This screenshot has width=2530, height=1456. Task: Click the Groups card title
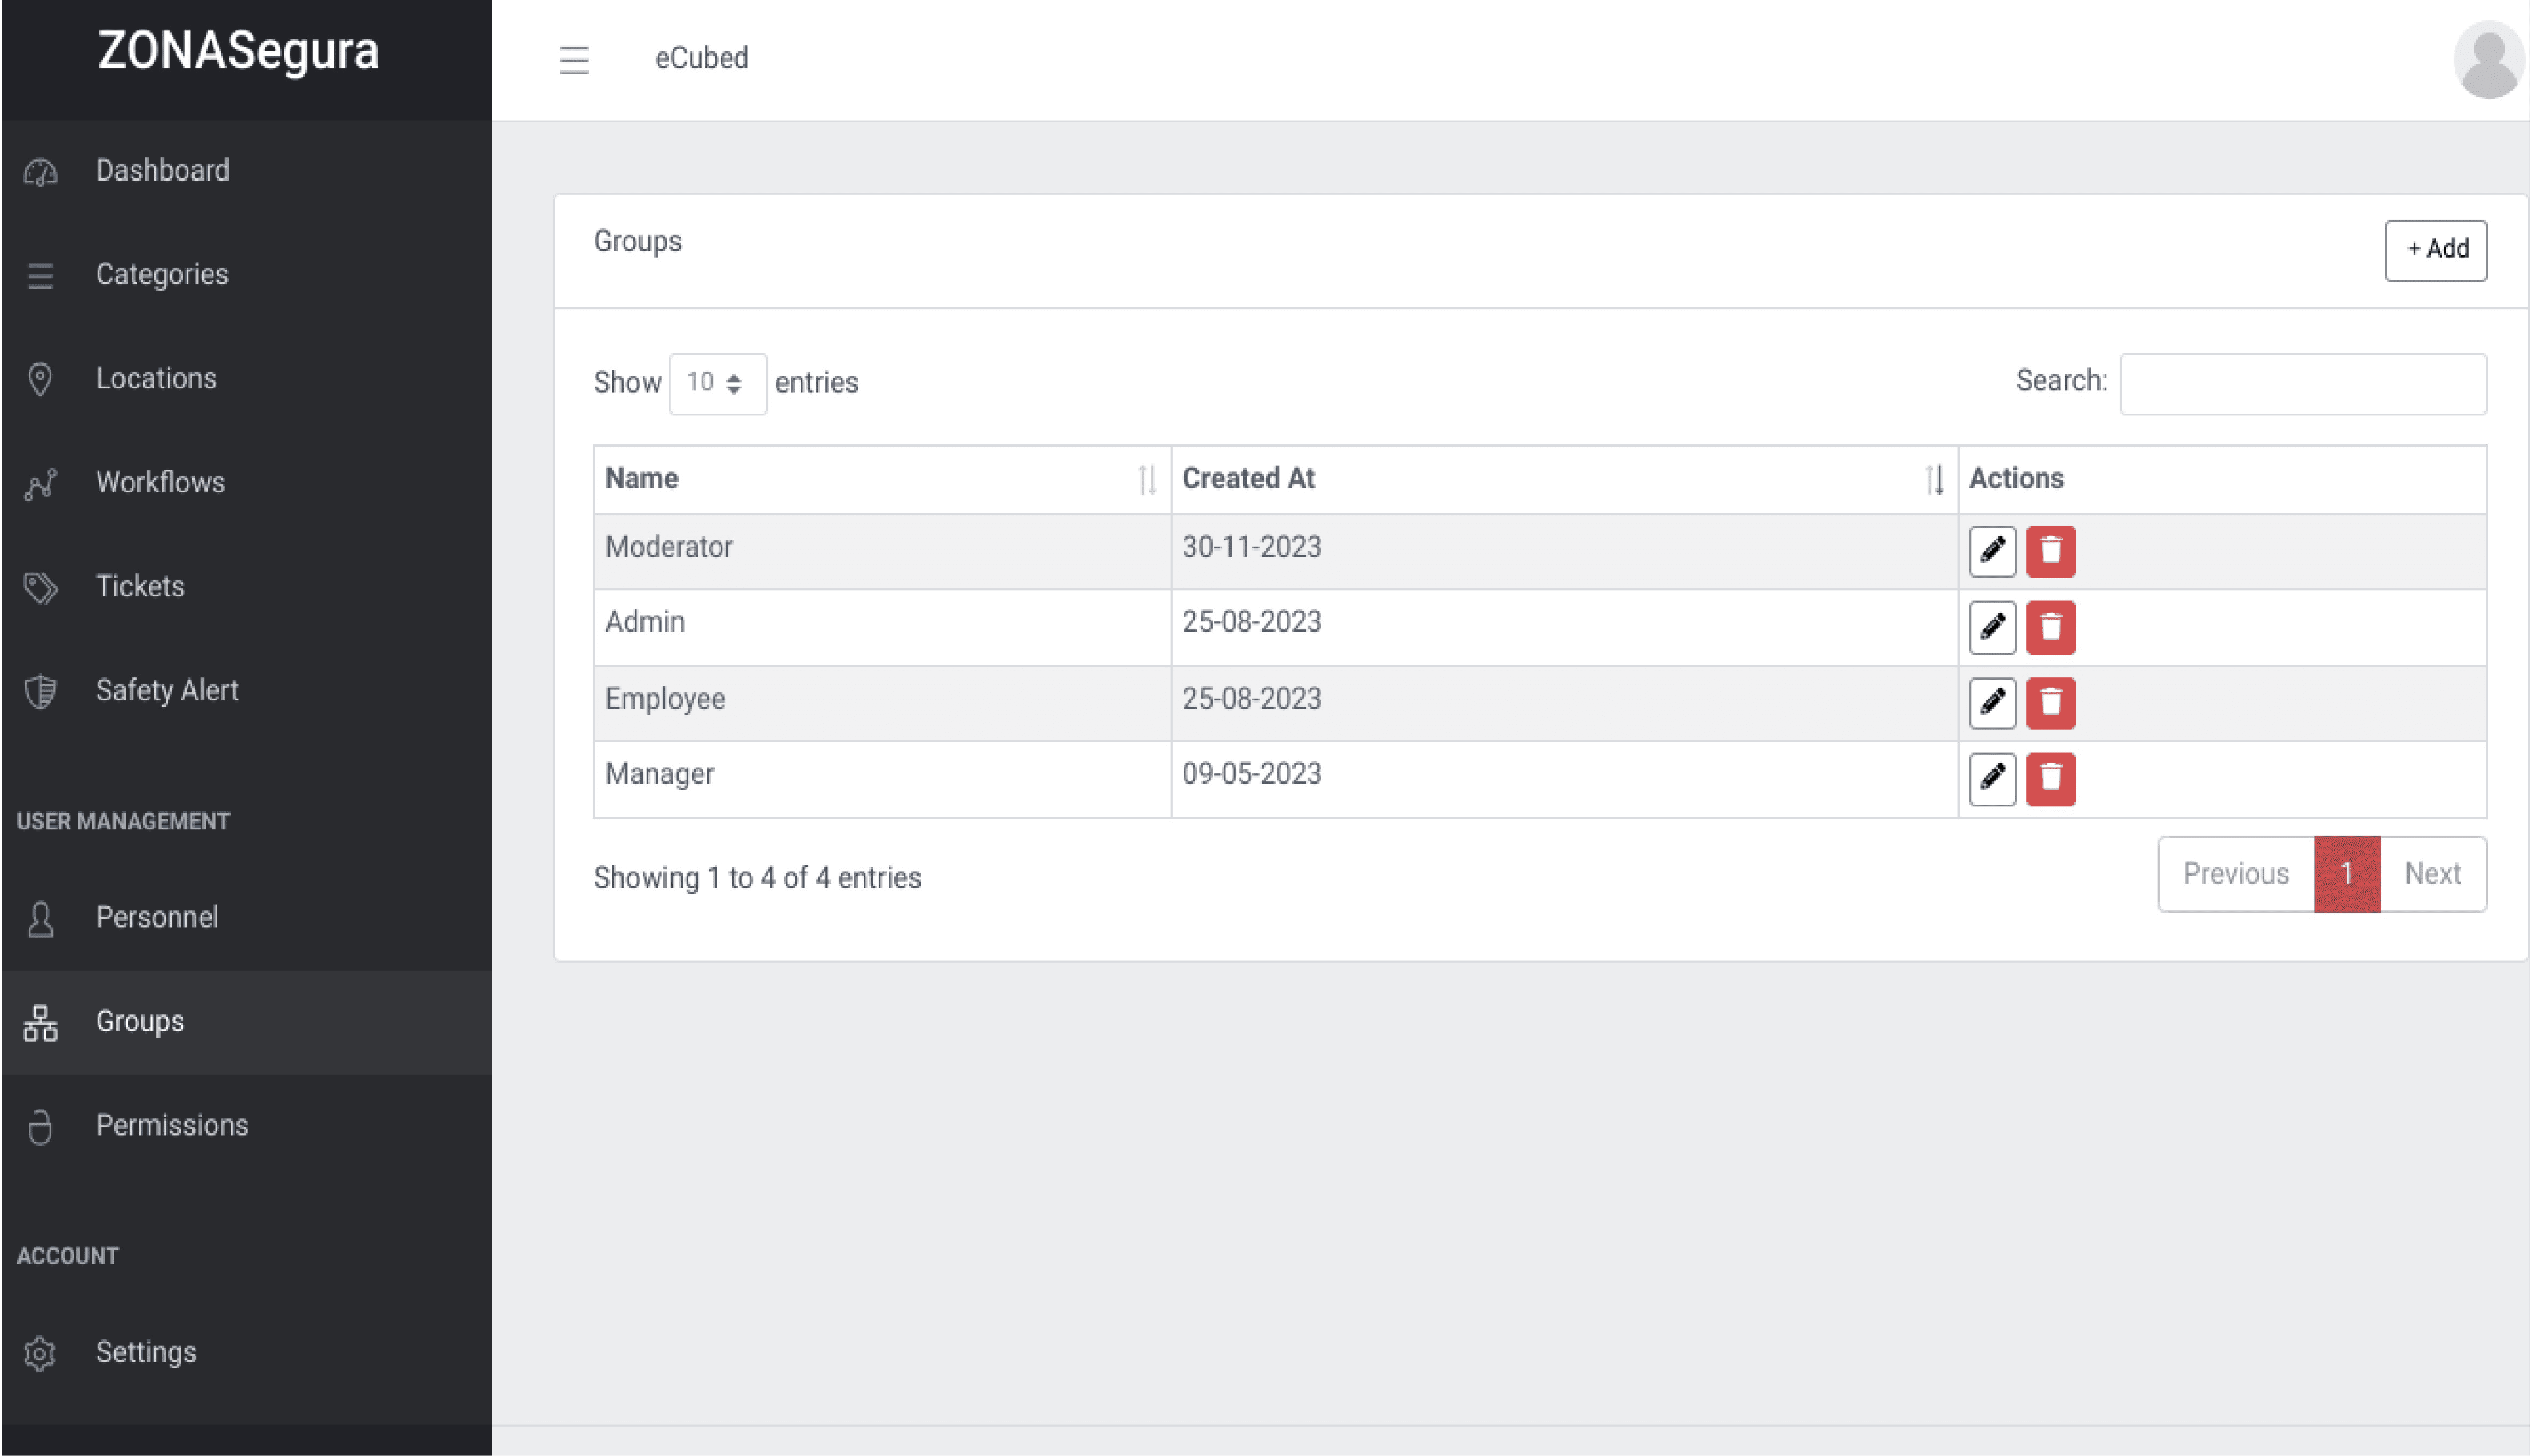pos(637,242)
